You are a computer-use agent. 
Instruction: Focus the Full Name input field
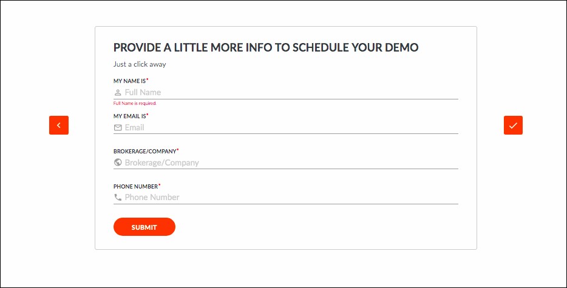(290, 93)
